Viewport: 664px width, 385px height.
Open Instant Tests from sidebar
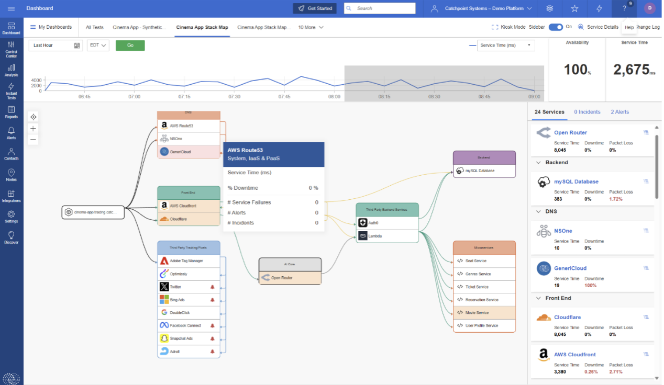(11, 90)
